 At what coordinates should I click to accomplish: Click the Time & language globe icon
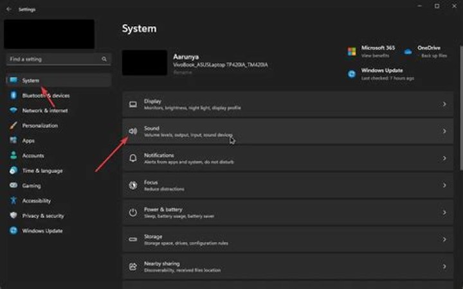[x=14, y=170]
